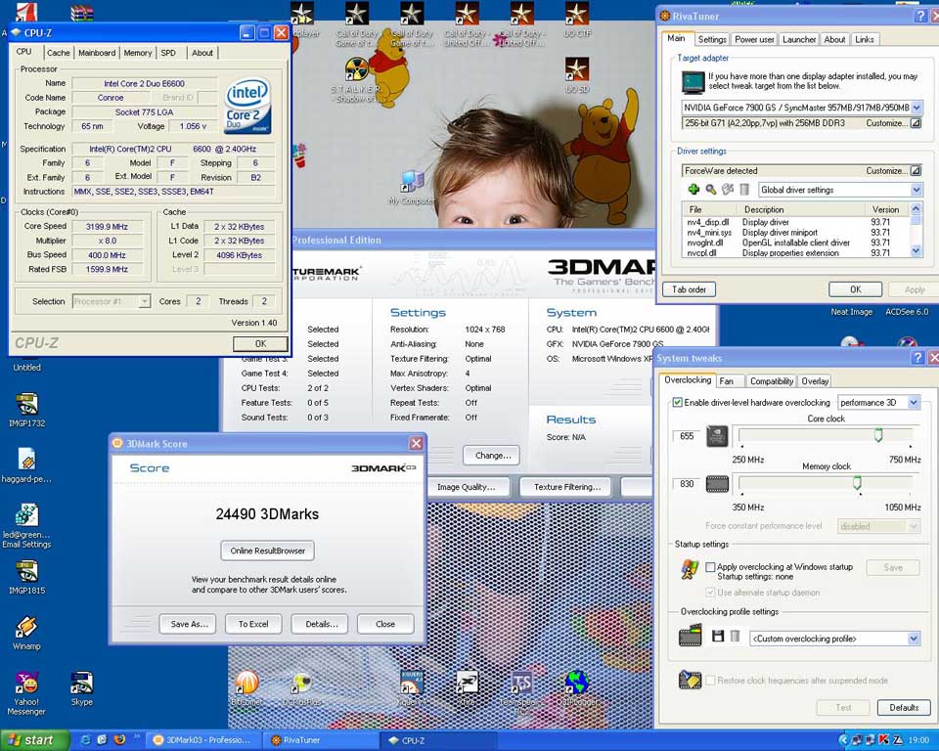Switch to the Mainboard tab in CPU-Z

pos(97,53)
